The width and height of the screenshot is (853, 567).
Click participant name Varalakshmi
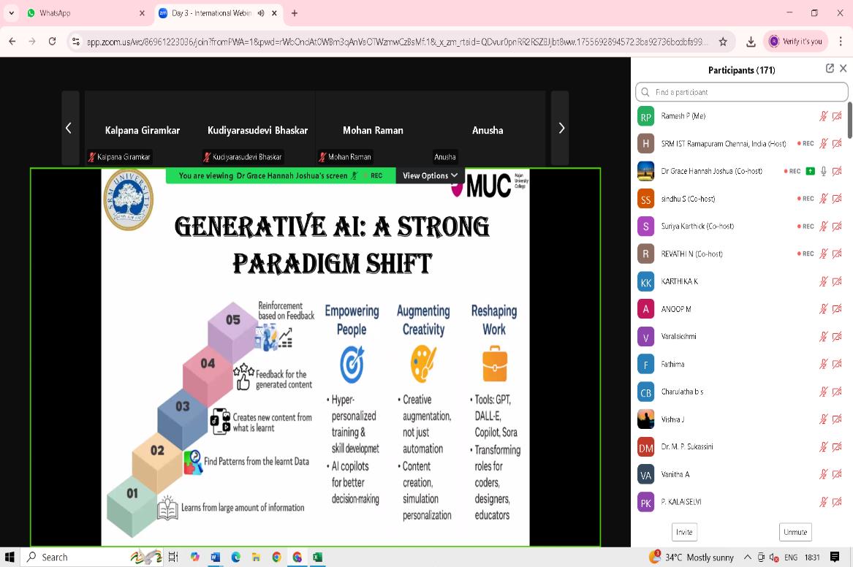click(x=678, y=337)
